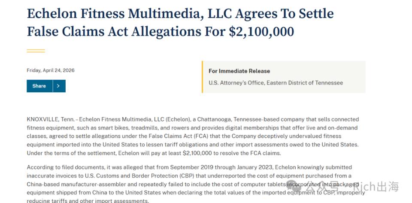Click the 'reducing tariffs and other import assessments' line
The height and width of the screenshot is (203, 412).
[x=88, y=201]
